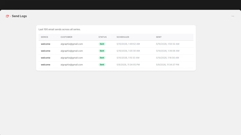
Task: Click customer email in the 11:34:05 PM row
Action: [72, 64]
